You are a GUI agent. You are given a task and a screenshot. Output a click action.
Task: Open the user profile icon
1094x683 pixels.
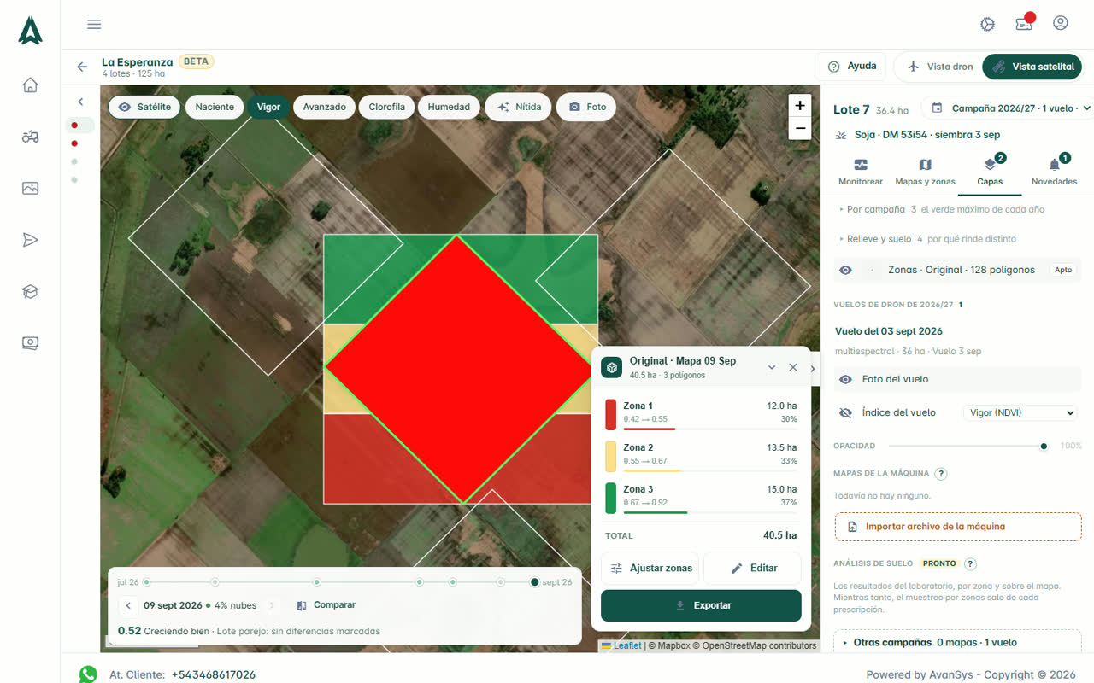click(1061, 23)
